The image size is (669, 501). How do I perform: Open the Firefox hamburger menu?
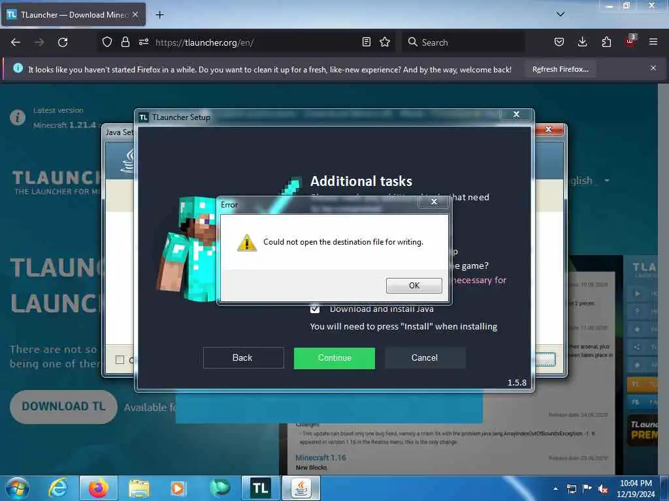pos(653,42)
